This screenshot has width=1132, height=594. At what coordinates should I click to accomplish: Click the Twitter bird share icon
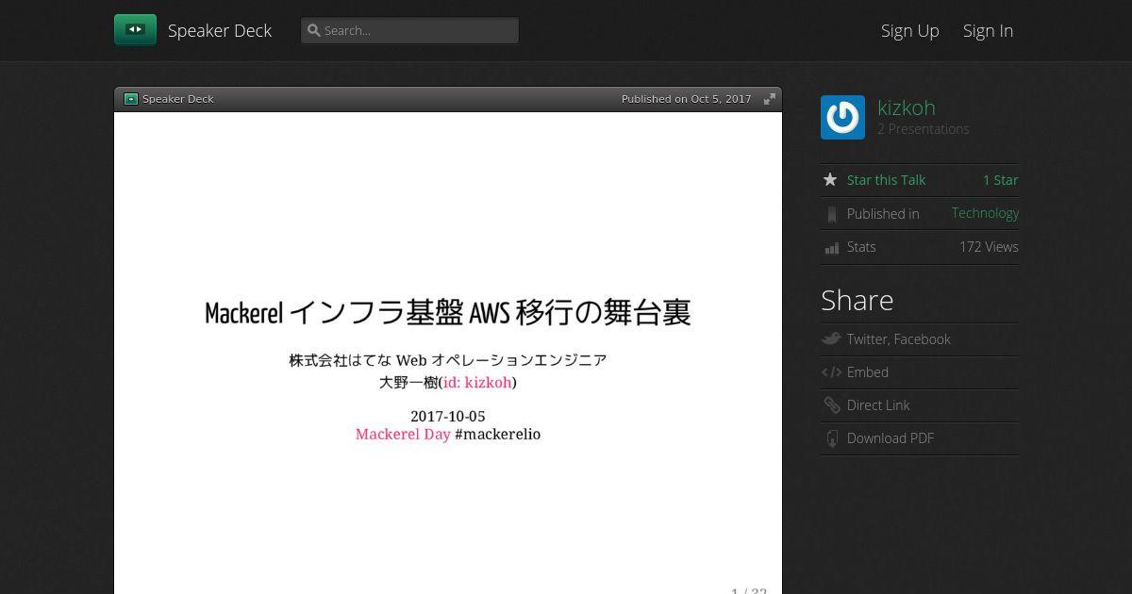click(x=831, y=339)
